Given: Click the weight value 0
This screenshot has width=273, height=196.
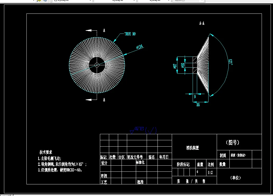Looking at the screenshot, I should pos(197,172).
